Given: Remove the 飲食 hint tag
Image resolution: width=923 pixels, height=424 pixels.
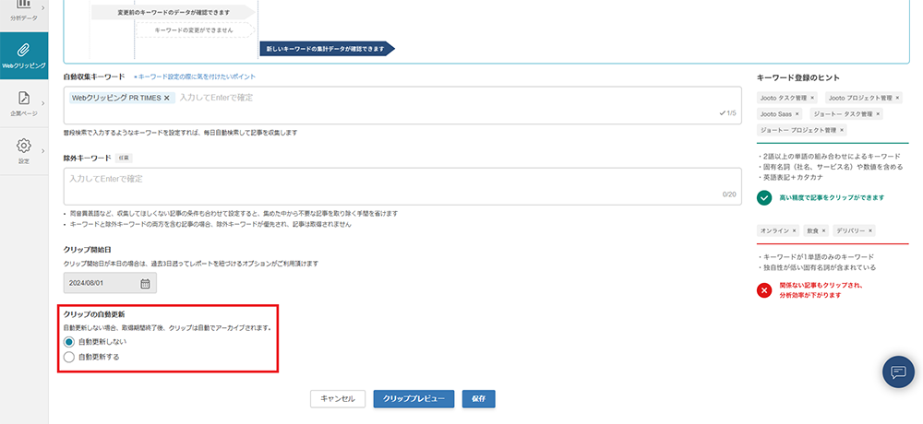Looking at the screenshot, I should 823,231.
